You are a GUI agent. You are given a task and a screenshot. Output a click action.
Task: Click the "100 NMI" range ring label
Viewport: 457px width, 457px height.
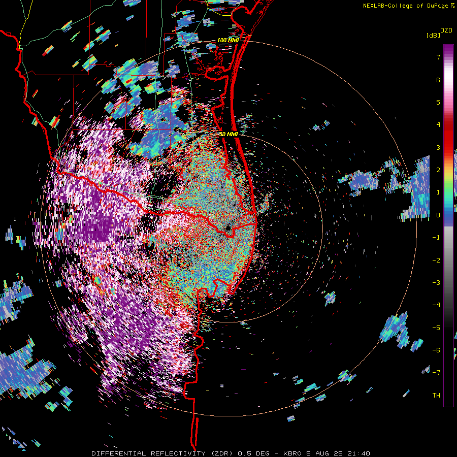click(228, 40)
